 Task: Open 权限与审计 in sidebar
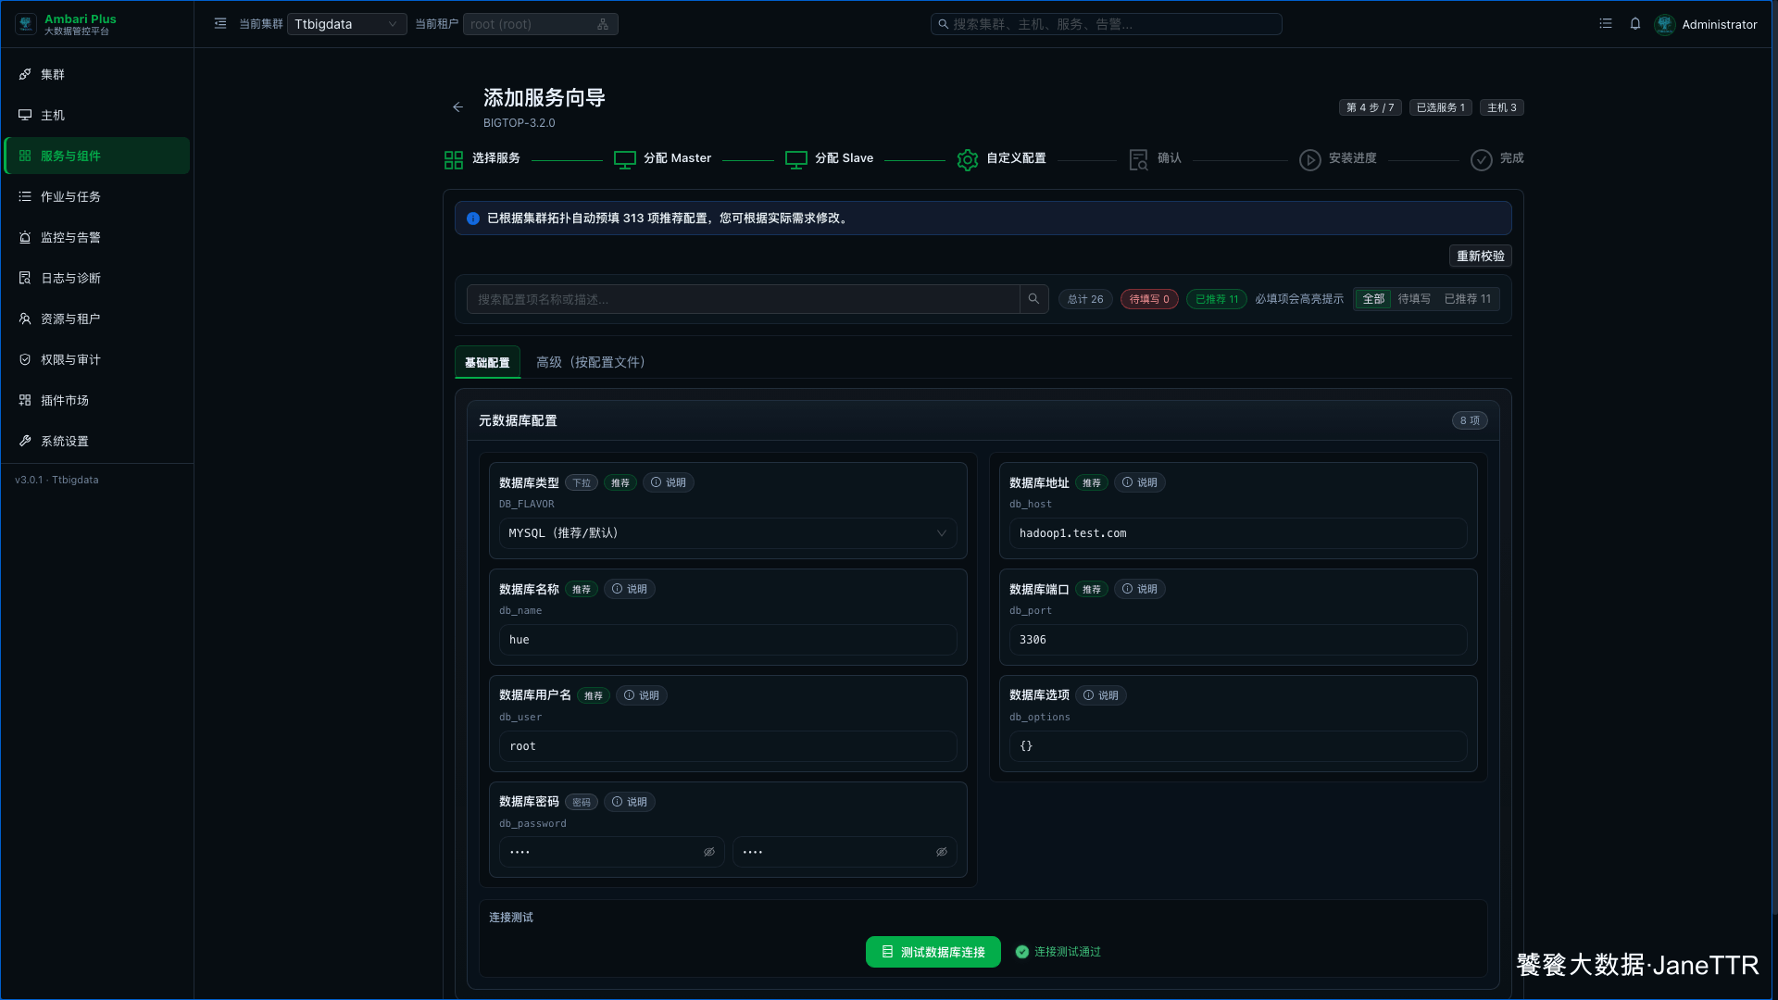(97, 359)
